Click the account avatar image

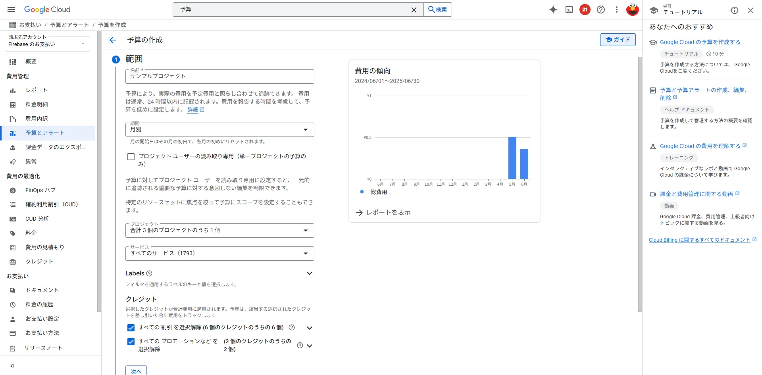click(x=632, y=10)
